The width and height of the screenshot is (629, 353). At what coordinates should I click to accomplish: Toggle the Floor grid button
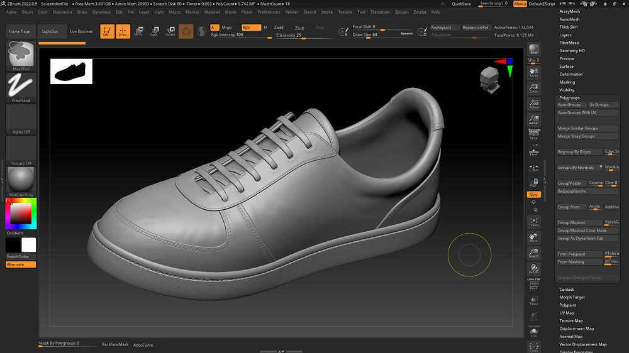(534, 152)
